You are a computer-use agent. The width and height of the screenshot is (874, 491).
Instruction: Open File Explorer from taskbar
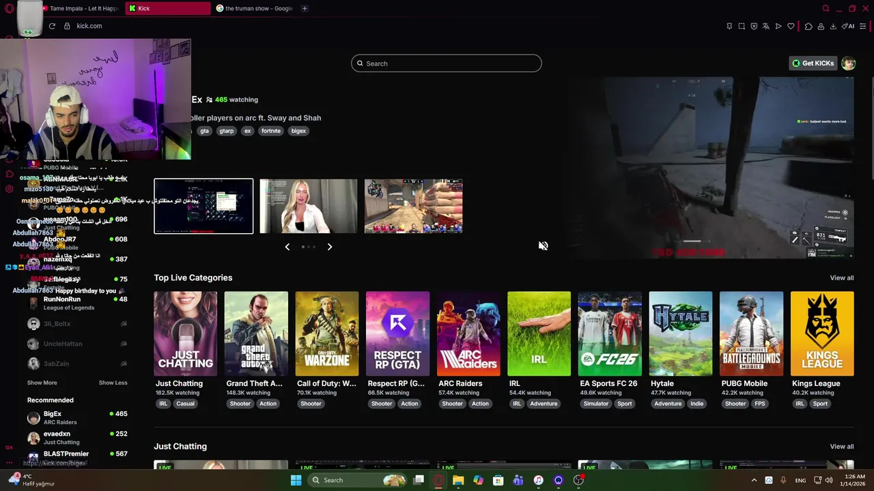click(458, 480)
